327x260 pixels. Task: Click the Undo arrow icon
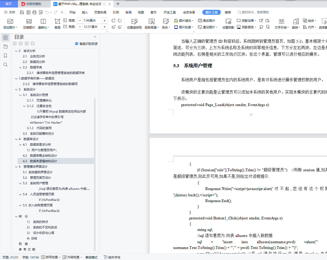47,12
